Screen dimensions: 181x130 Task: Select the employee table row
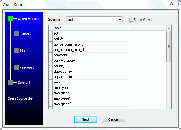90,88
